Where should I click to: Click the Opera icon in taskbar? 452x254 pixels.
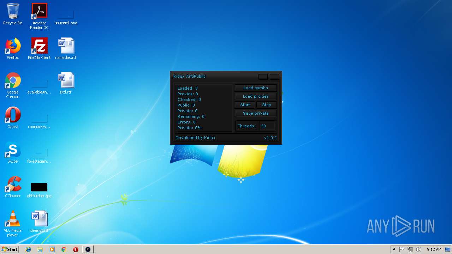pos(76,249)
